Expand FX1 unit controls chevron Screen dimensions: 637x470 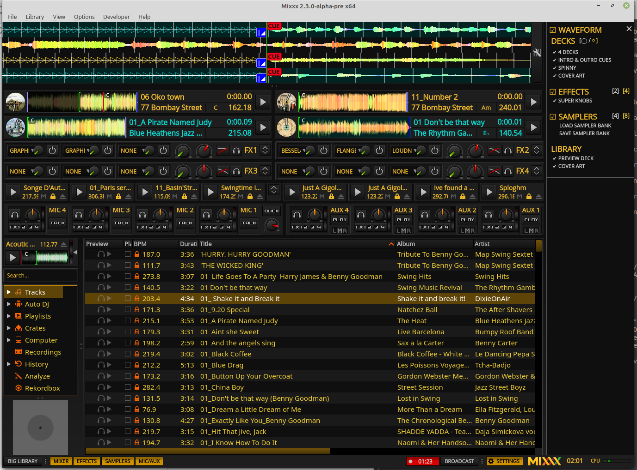tap(265, 150)
